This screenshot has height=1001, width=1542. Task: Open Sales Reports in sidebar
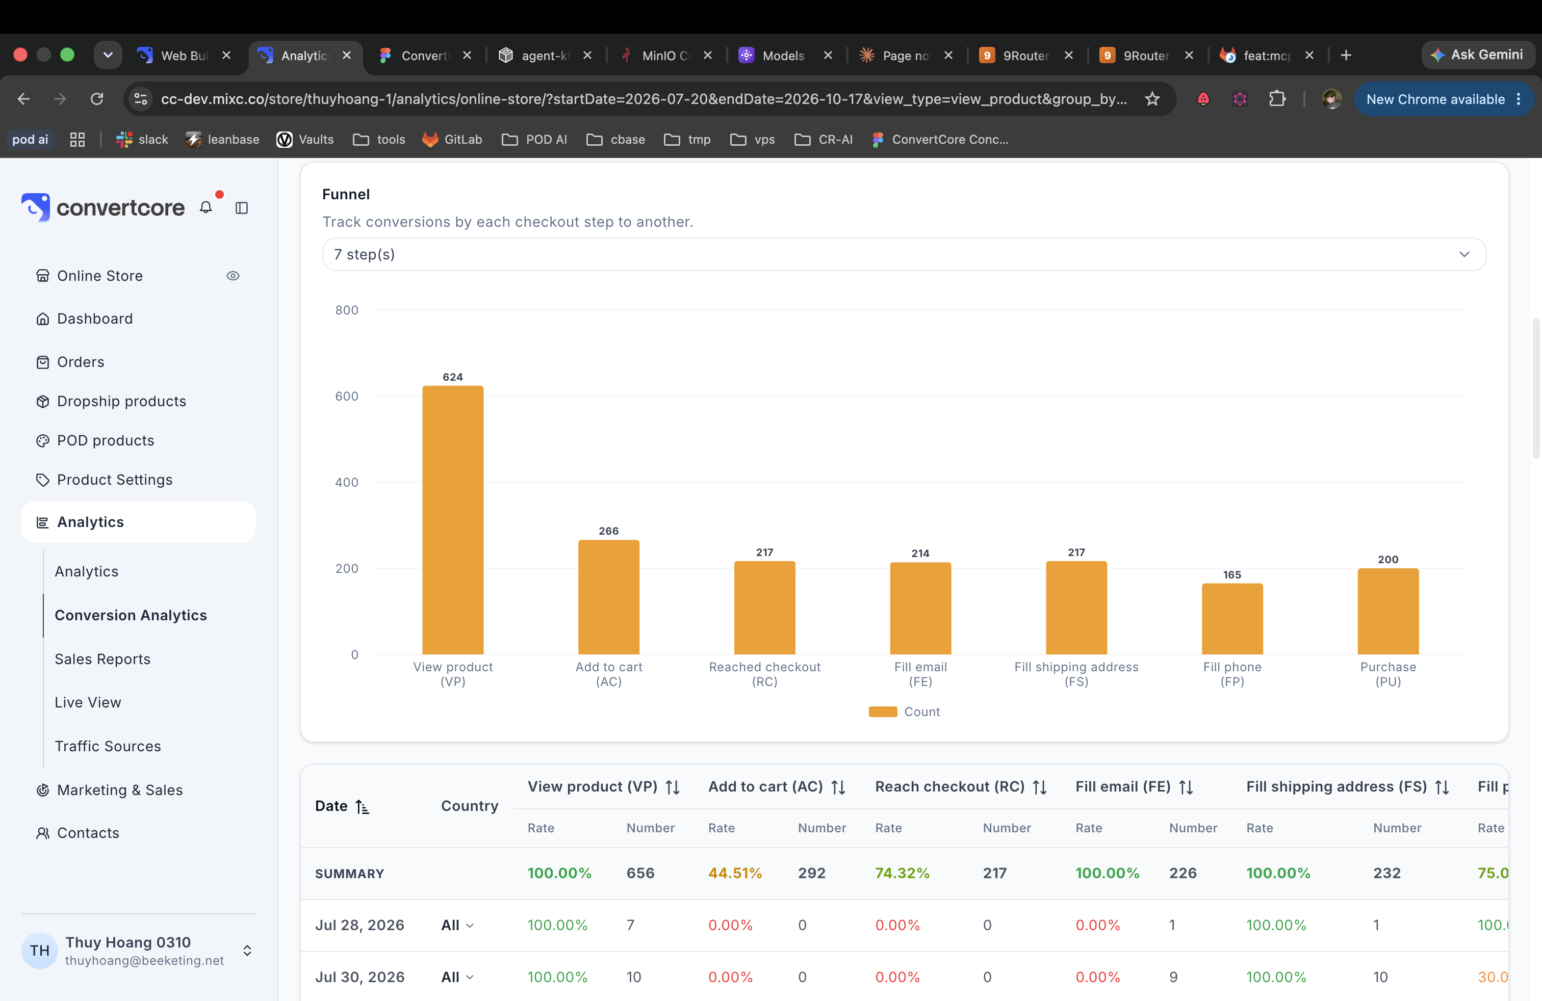(x=102, y=659)
